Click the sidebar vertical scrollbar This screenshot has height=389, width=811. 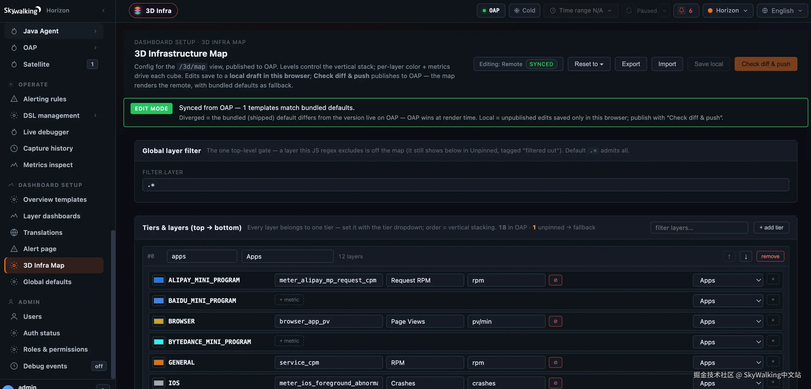point(113,304)
